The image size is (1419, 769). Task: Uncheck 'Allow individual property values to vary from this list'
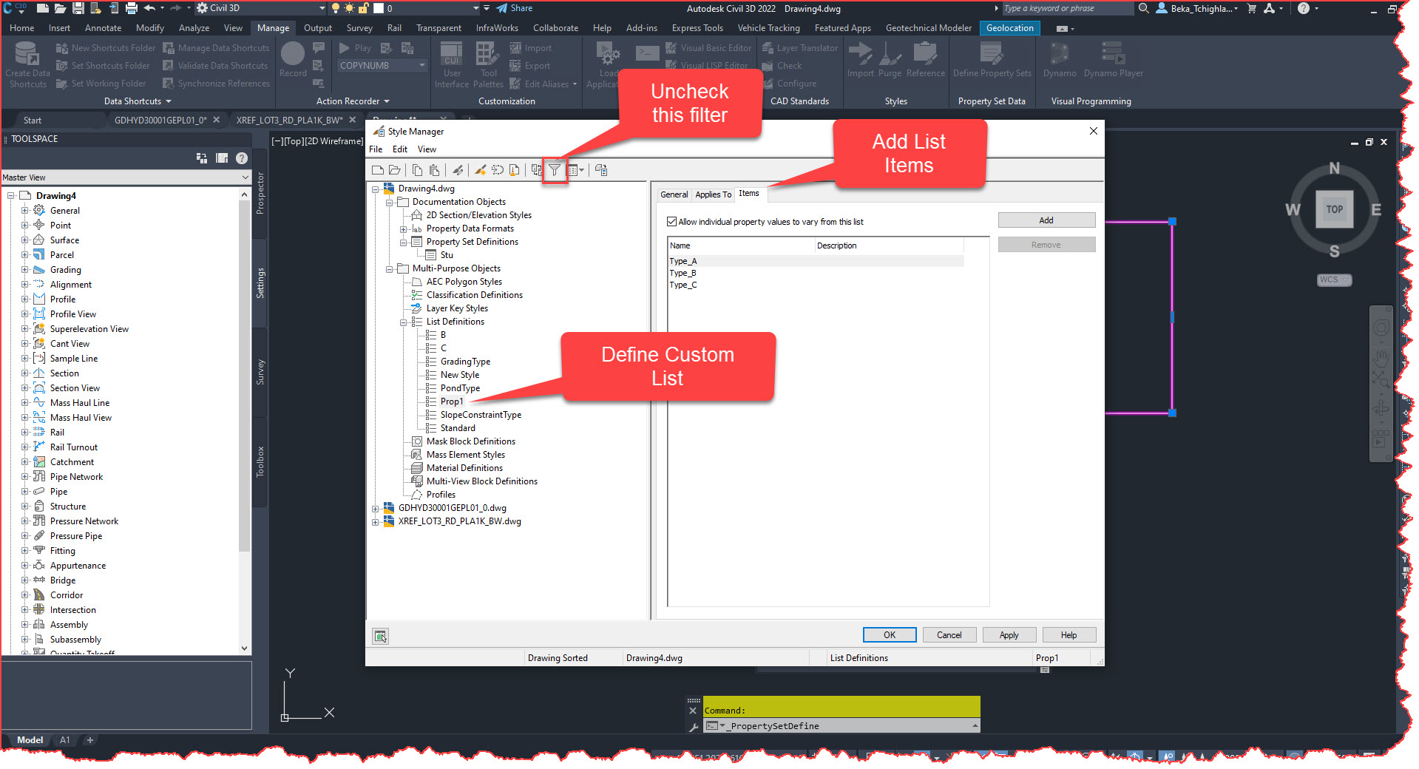(671, 221)
